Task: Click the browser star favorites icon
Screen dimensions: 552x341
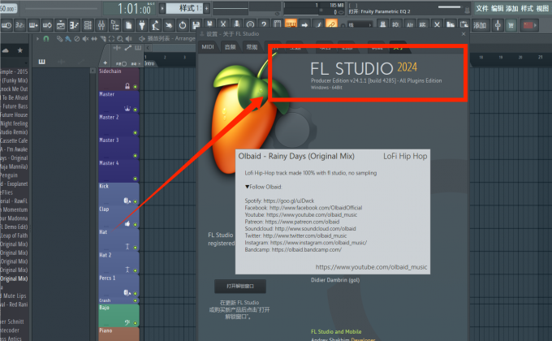Action: pos(20,50)
